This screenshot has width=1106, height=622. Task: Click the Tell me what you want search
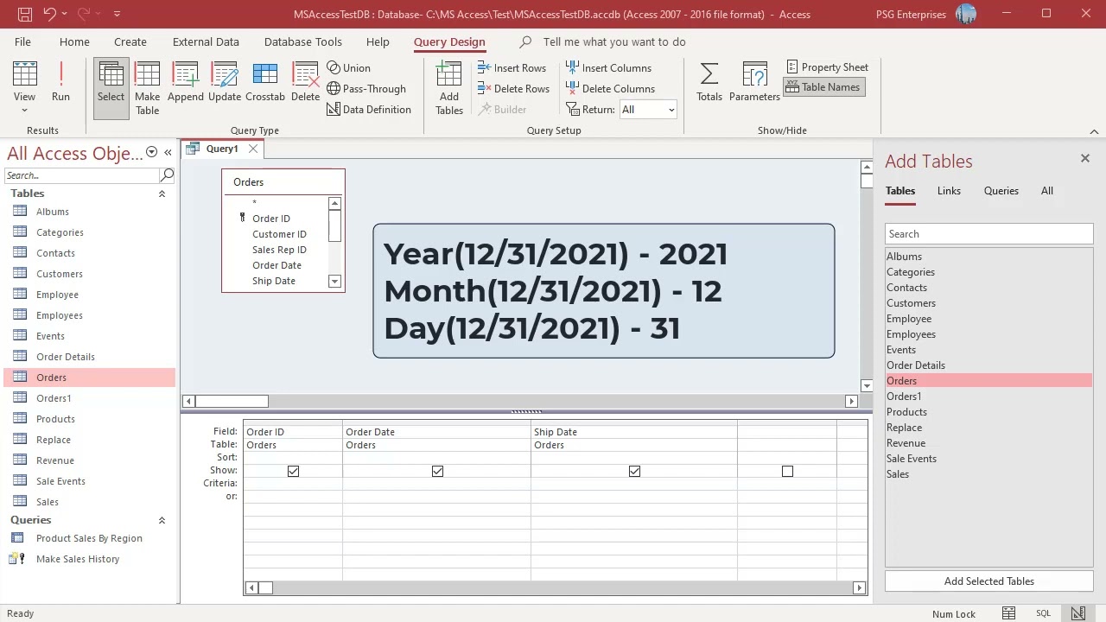click(613, 41)
